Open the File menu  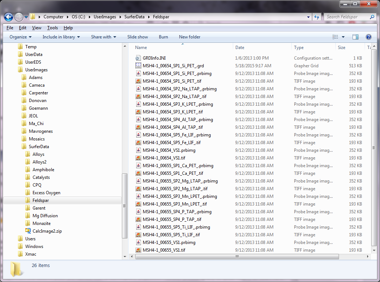click(10, 28)
